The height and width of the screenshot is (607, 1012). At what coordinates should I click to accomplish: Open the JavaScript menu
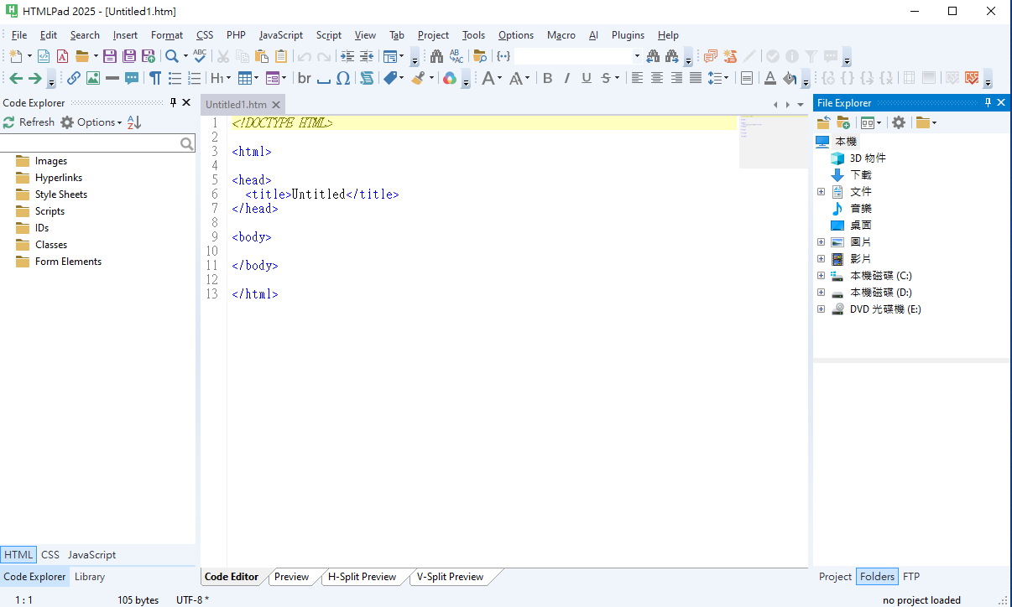coord(280,35)
